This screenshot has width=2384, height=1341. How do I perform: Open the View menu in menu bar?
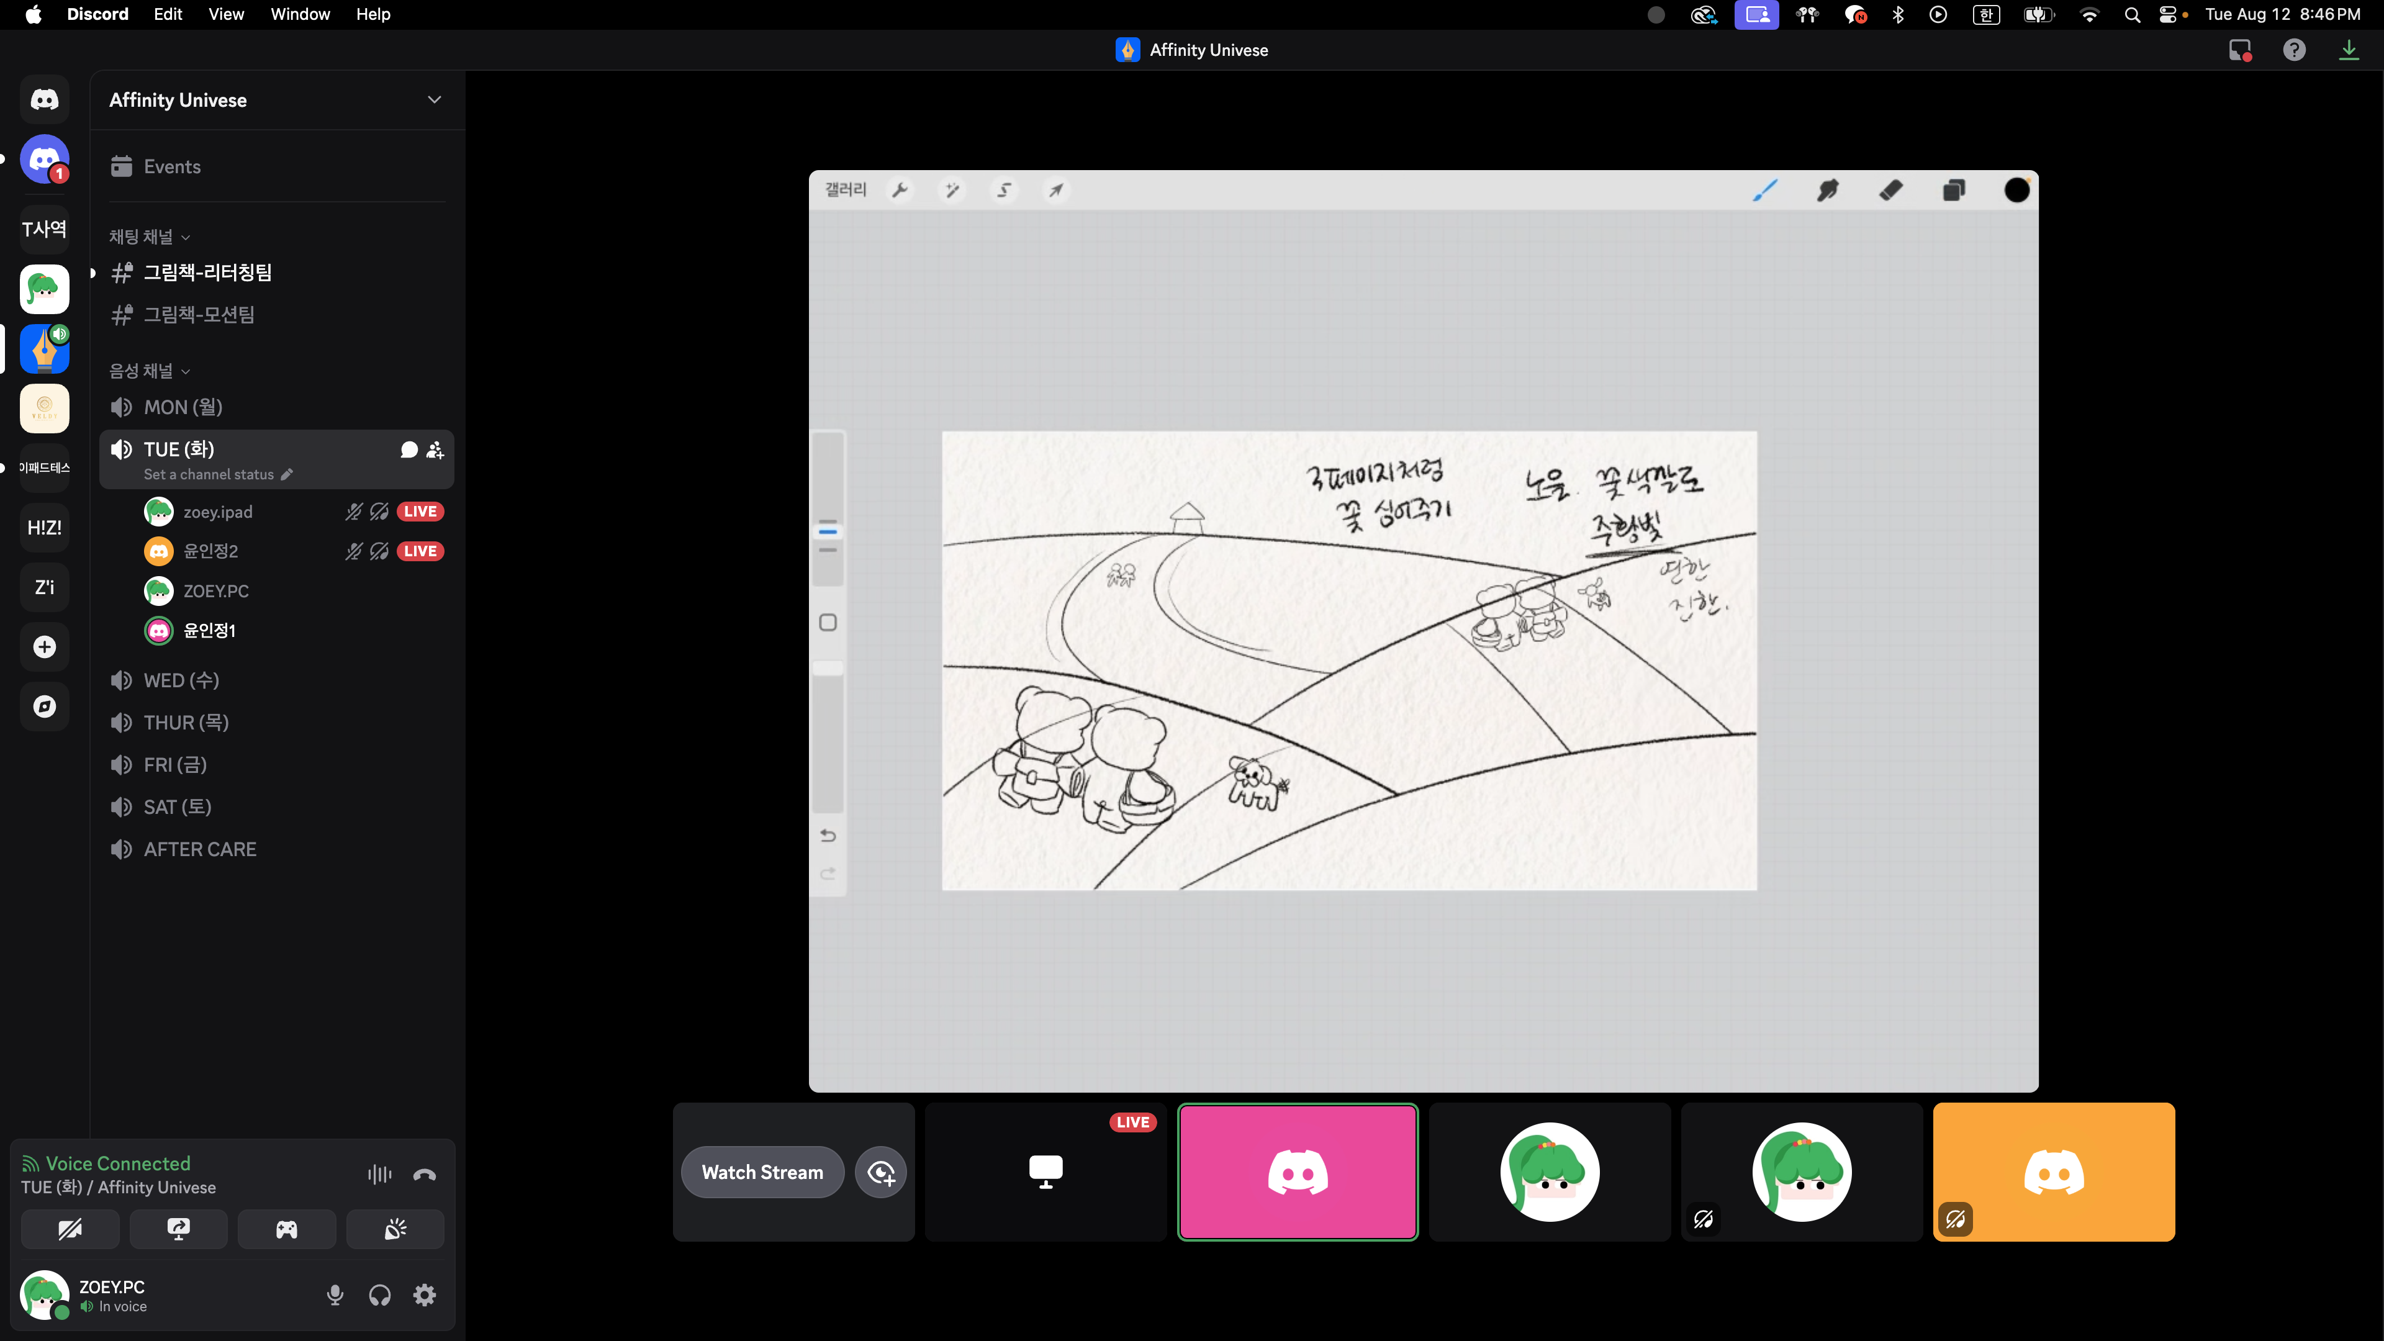point(226,14)
